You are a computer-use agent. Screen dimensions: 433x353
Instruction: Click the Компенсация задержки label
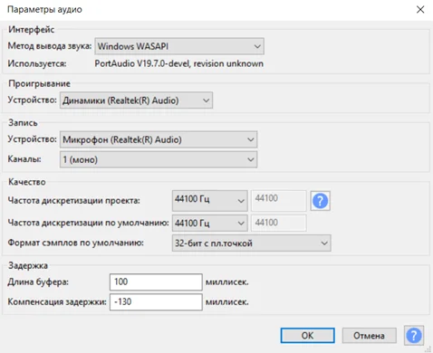[x=57, y=301]
